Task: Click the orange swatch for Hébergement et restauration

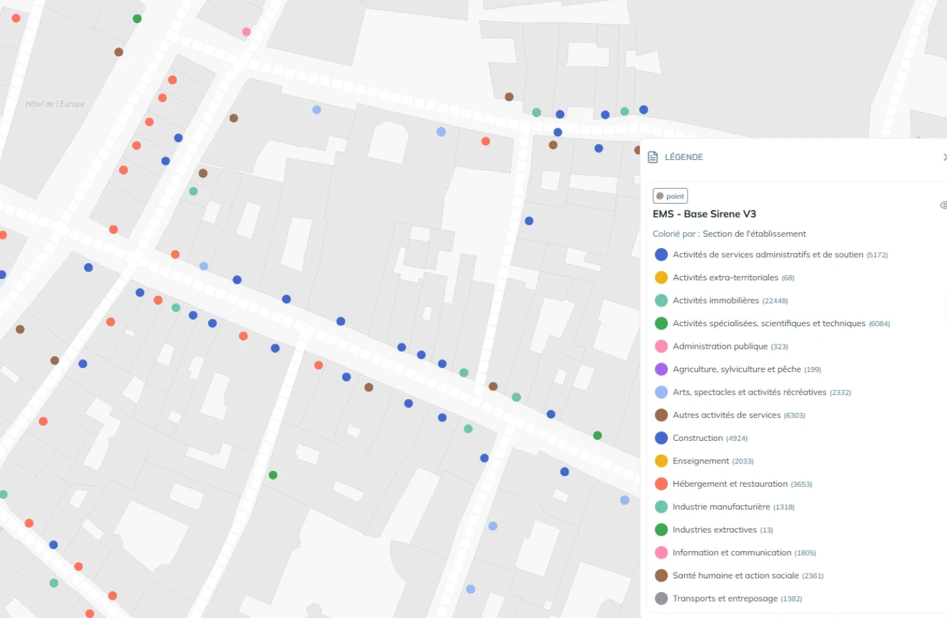Action: point(661,484)
